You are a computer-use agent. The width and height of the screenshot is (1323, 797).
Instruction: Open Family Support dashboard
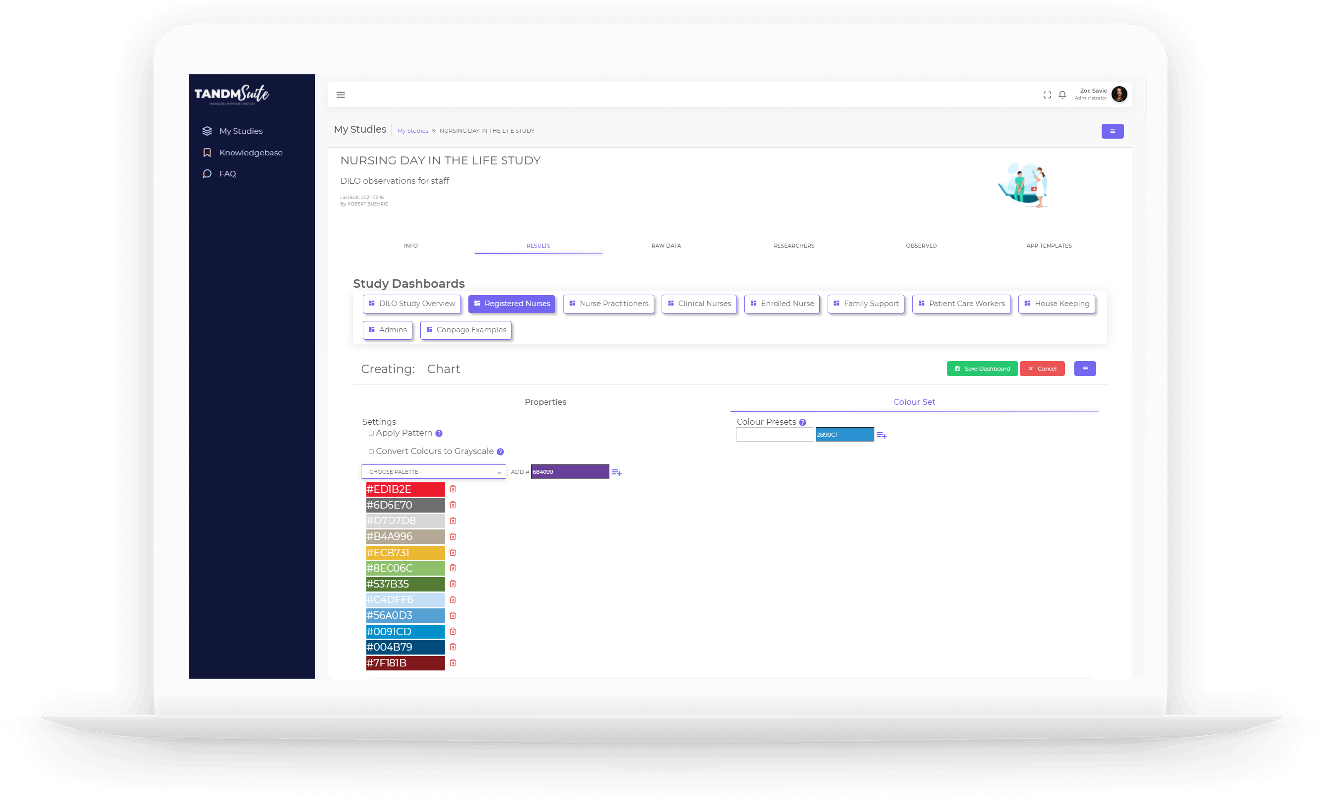pos(865,304)
